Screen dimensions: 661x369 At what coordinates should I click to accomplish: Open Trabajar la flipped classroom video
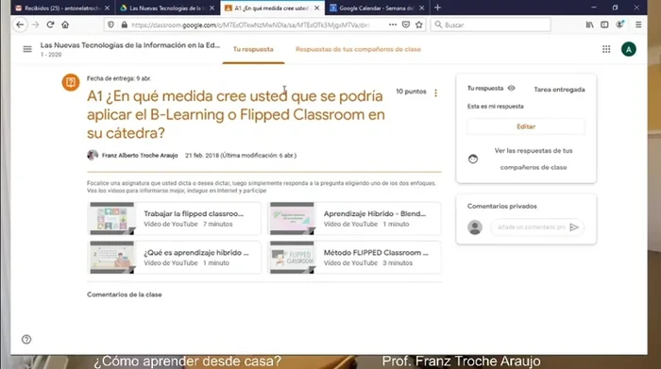[174, 219]
